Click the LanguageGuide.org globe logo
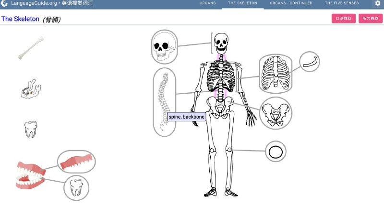This screenshot has width=384, height=206. click(x=5, y=3)
